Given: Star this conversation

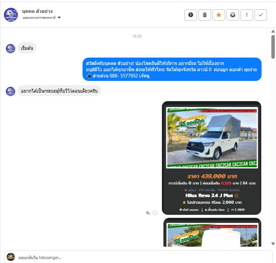Looking at the screenshot, I should (219, 15).
